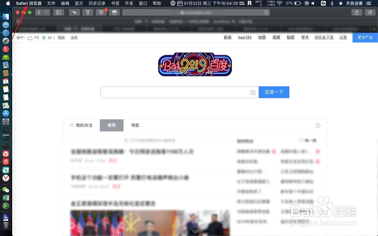Open Calendar icon in the Dock
The width and height of the screenshot is (378, 236).
(x=6, y=81)
